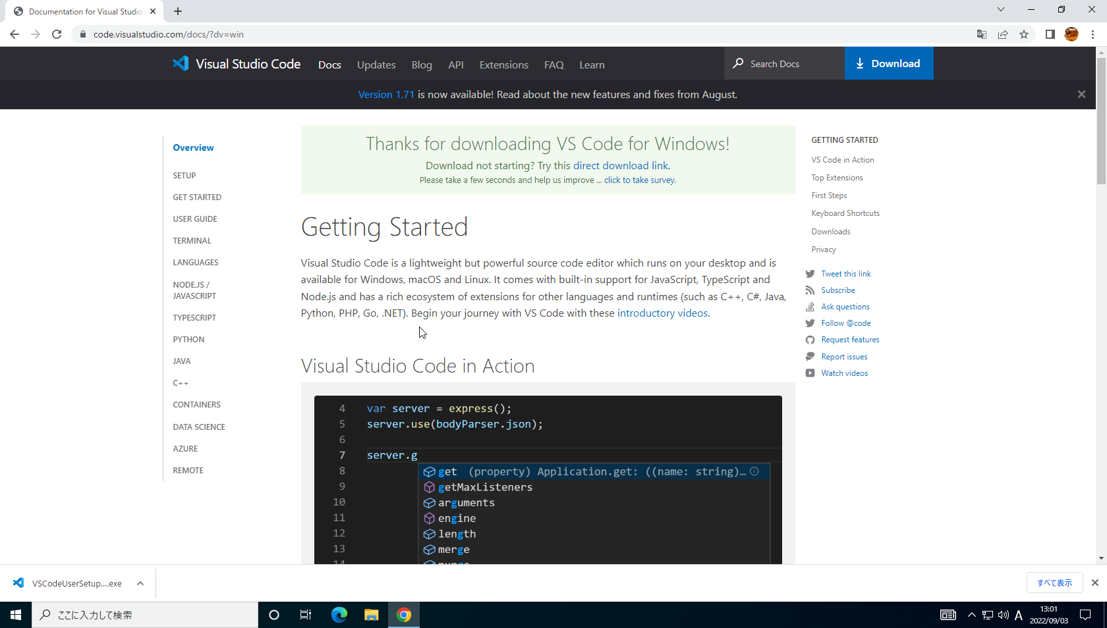The image size is (1107, 628).
Task: Expand the GET STARTED sidebar section
Action: tap(197, 197)
